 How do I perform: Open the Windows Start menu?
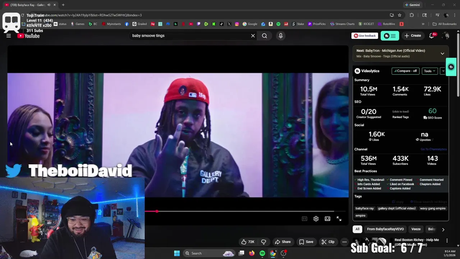(x=177, y=253)
